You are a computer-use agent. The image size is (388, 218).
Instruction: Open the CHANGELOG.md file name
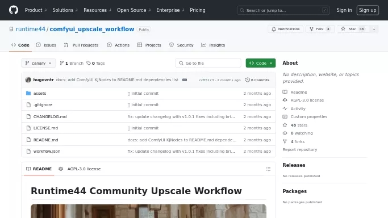50,116
